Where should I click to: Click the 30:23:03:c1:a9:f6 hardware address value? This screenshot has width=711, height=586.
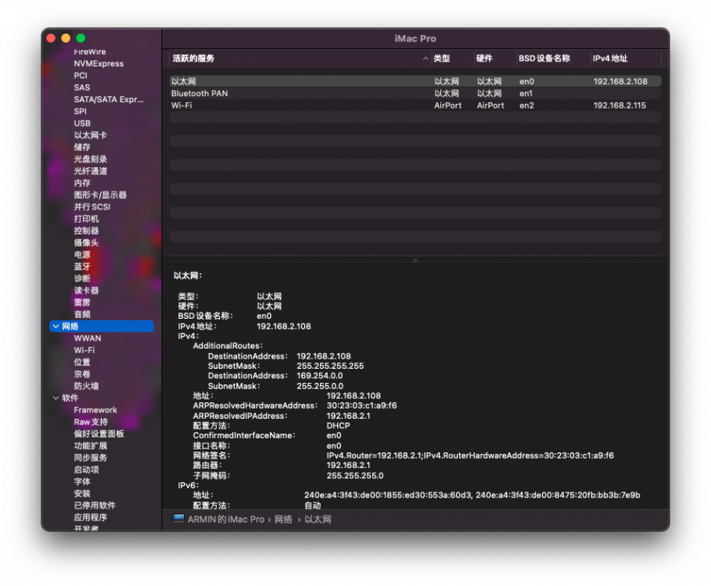point(361,406)
